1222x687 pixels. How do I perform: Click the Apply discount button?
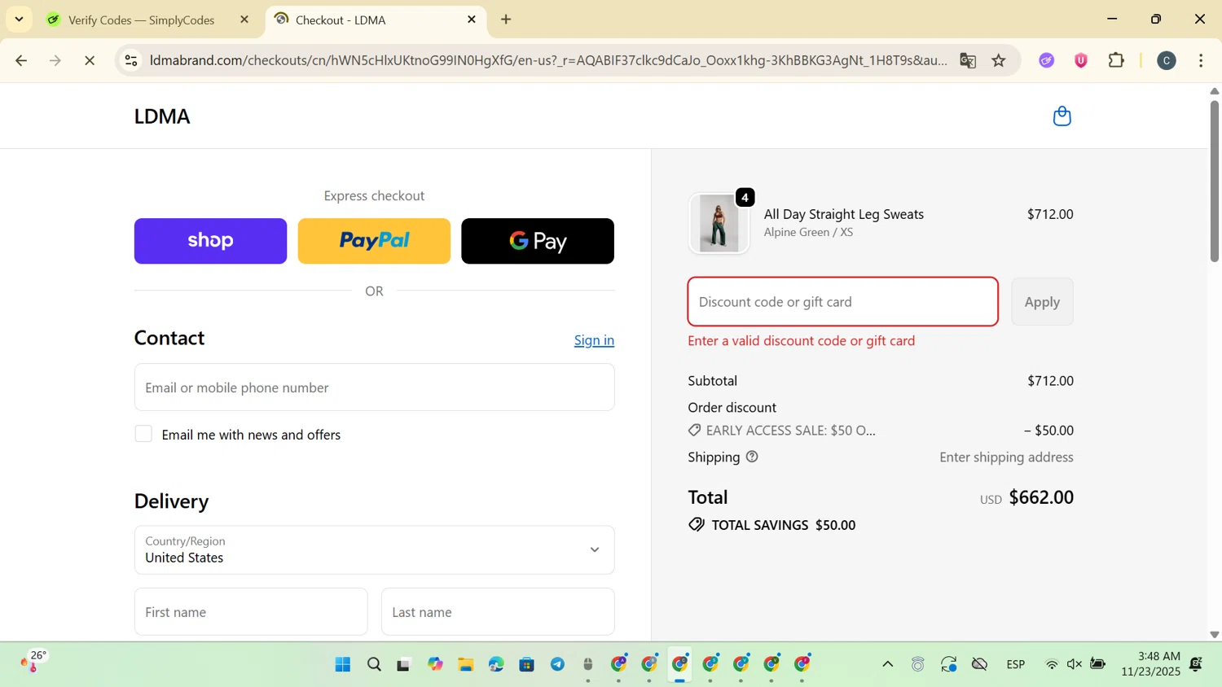point(1042,302)
